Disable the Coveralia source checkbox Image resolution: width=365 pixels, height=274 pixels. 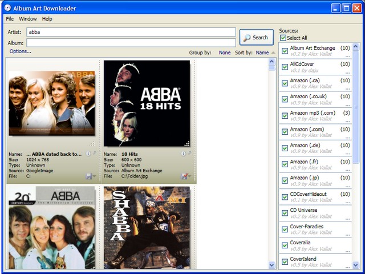point(285,245)
